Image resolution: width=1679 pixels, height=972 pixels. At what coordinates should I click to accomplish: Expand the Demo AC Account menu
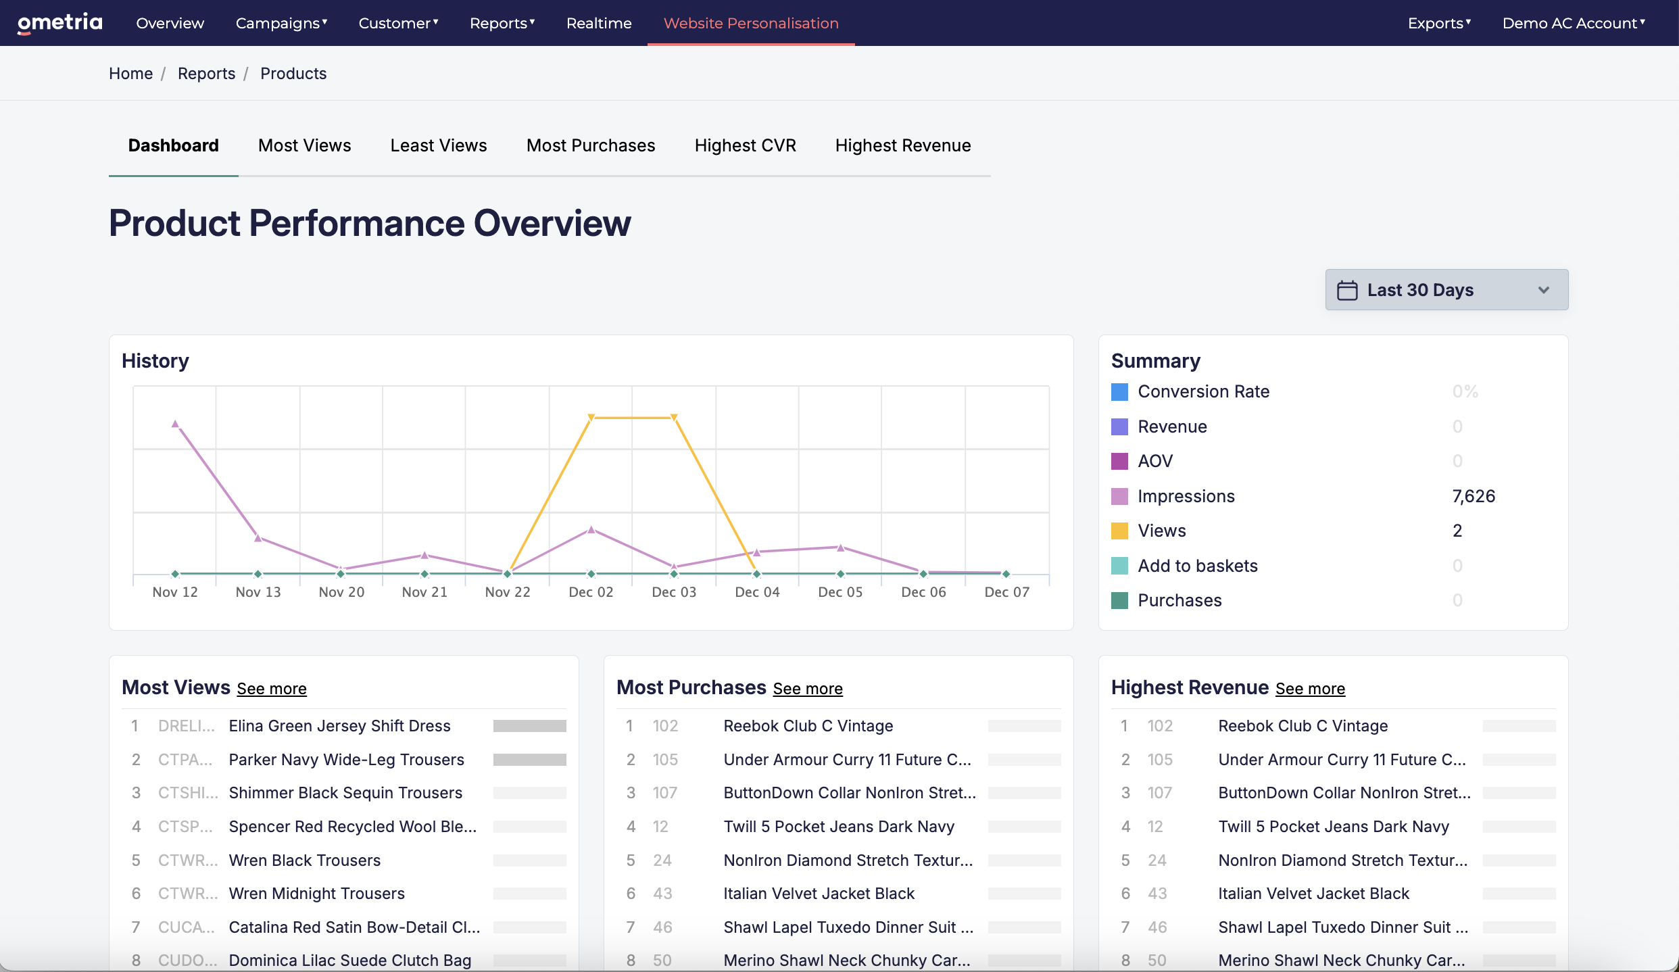point(1574,23)
